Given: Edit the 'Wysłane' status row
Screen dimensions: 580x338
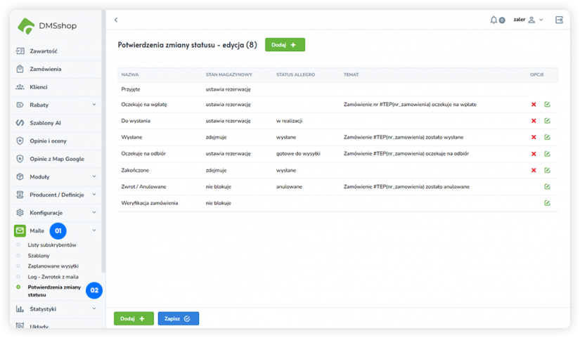Looking at the screenshot, I should (547, 137).
